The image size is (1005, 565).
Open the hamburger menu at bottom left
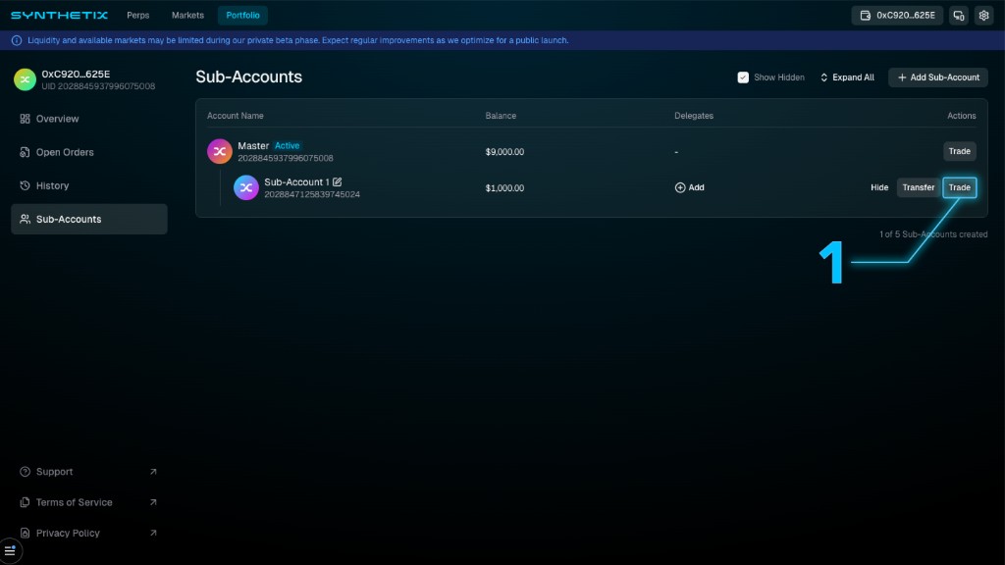pos(10,551)
